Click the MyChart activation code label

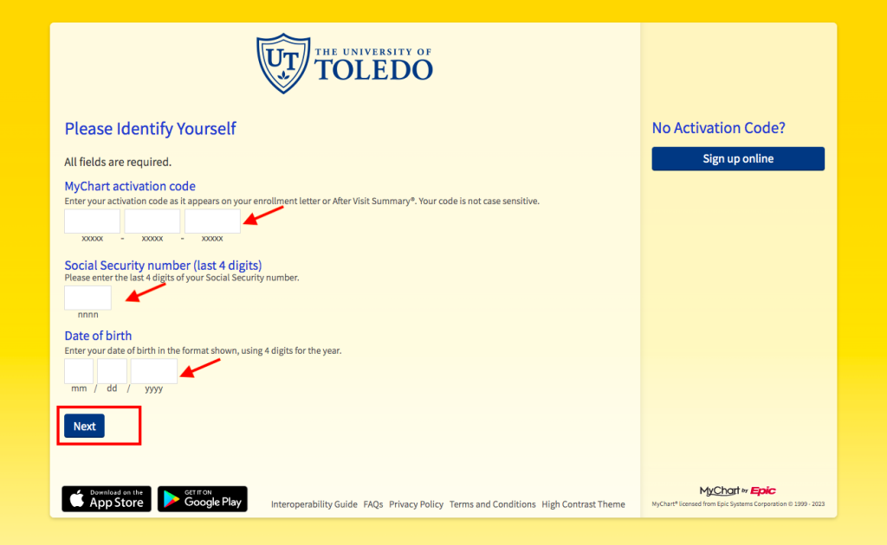[x=130, y=186]
